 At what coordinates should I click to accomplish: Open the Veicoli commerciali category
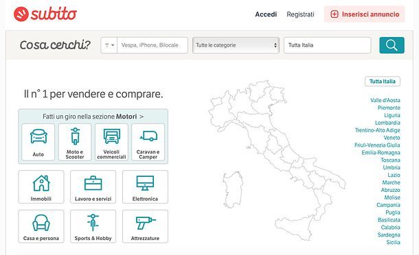111,142
